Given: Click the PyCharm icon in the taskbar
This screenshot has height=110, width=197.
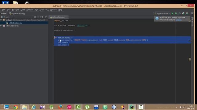Looking at the screenshot, I should pyautogui.click(x=132, y=107).
